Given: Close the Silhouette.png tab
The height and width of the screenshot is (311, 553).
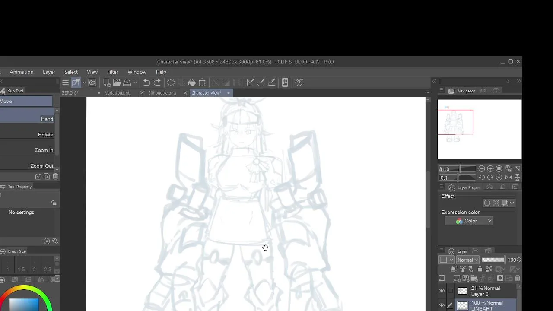Looking at the screenshot, I should click(185, 93).
